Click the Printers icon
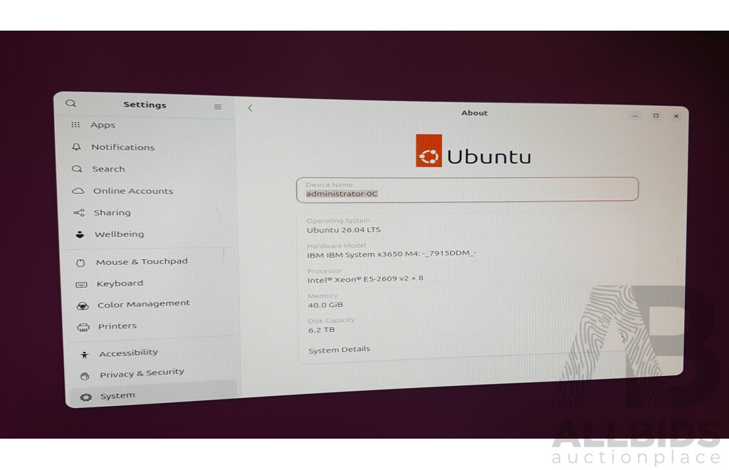729x470 pixels. pyautogui.click(x=83, y=328)
